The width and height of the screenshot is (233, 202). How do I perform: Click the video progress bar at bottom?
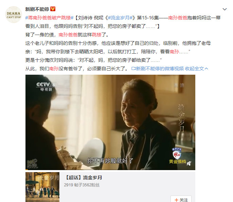point(110,169)
